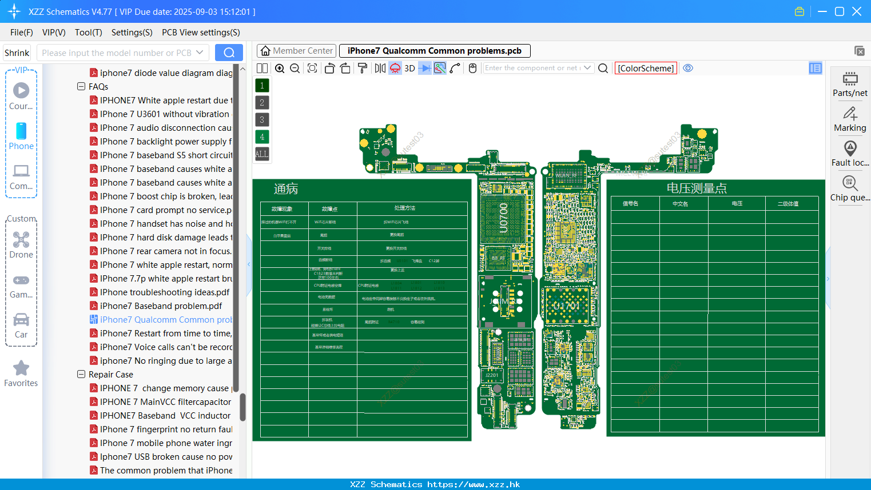
Task: Open the Courses section in sidebar
Action: click(21, 97)
